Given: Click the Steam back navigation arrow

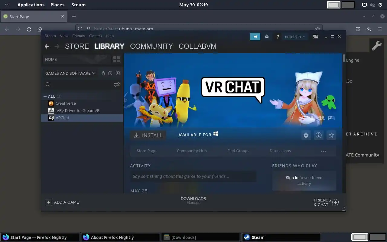Looking at the screenshot, I should click(x=47, y=46).
